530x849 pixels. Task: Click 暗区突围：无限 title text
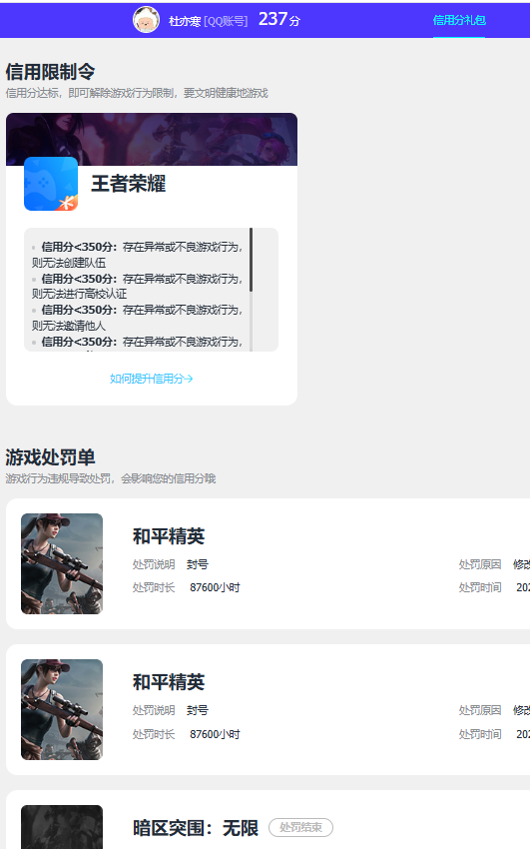click(196, 828)
